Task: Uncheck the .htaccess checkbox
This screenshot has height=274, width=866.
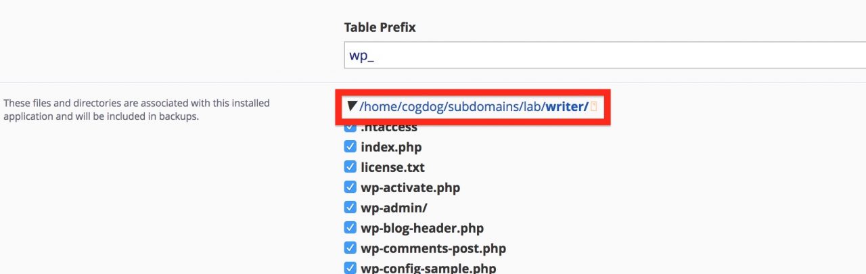Action: coord(350,127)
